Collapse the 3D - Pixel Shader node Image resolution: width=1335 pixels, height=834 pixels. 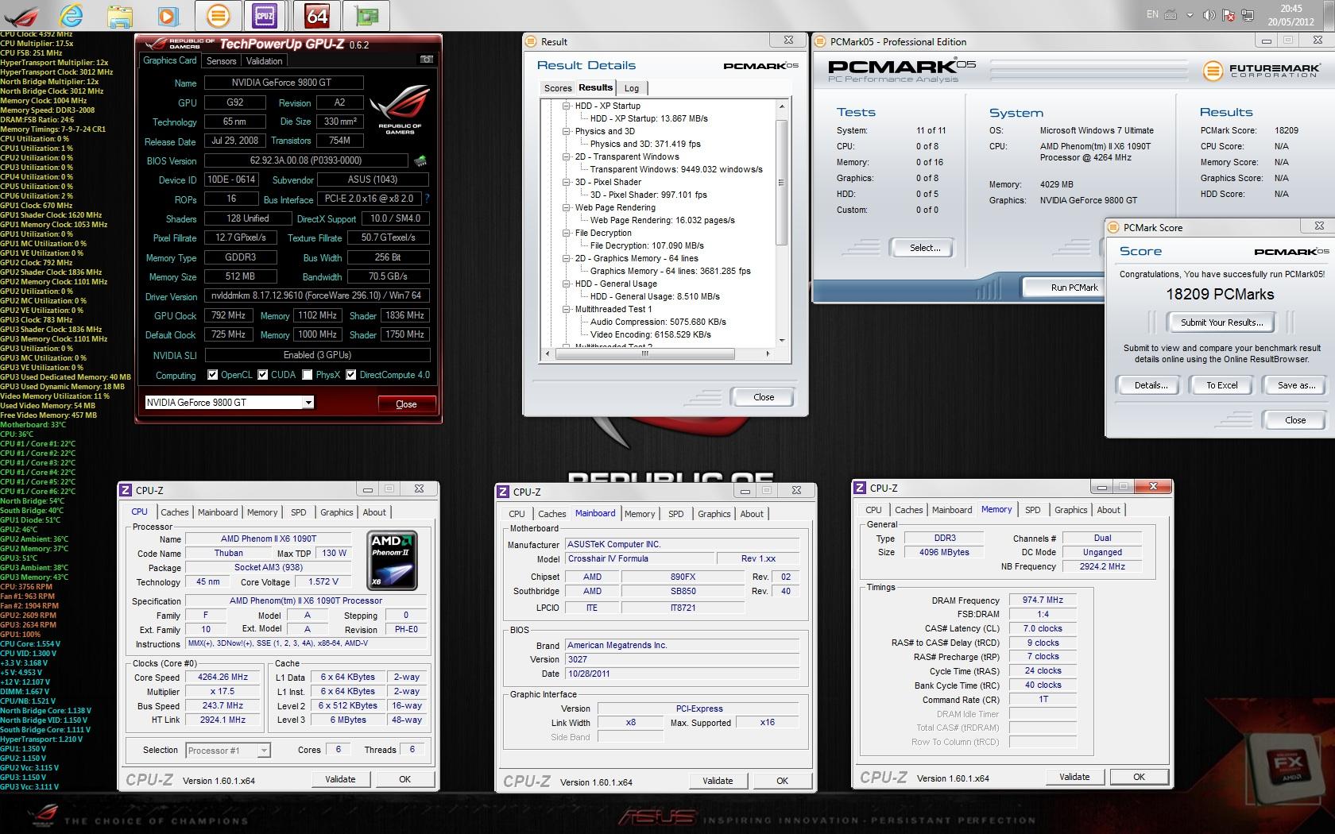[x=567, y=182]
